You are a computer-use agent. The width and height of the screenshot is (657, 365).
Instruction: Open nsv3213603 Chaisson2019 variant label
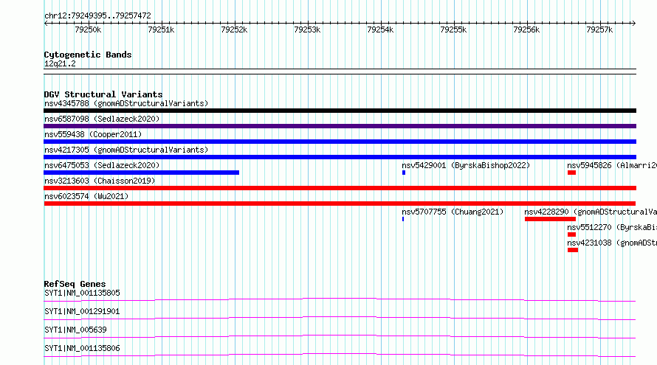pyautogui.click(x=100, y=181)
